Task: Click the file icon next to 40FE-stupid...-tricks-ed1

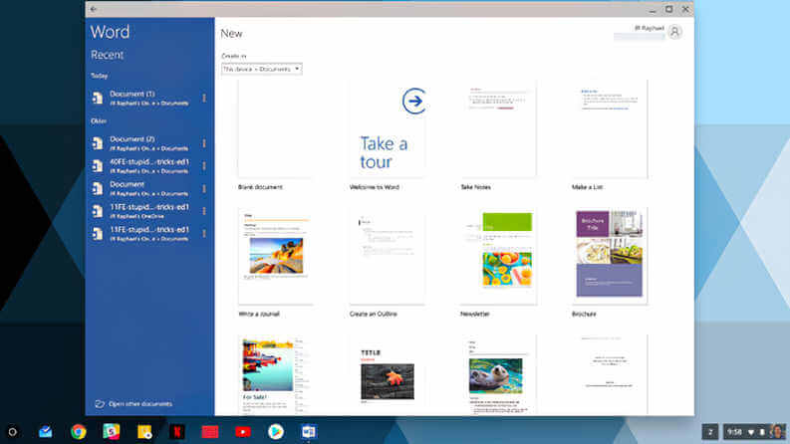Action: point(98,165)
